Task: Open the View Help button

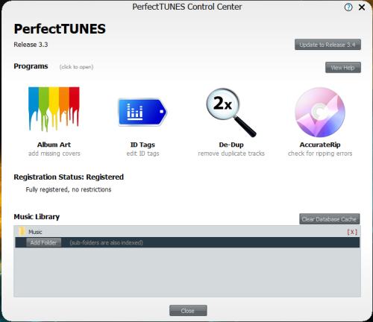Action: (x=343, y=67)
